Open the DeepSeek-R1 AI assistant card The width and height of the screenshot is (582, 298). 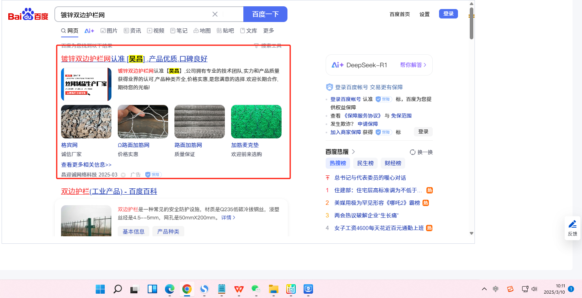(x=379, y=65)
